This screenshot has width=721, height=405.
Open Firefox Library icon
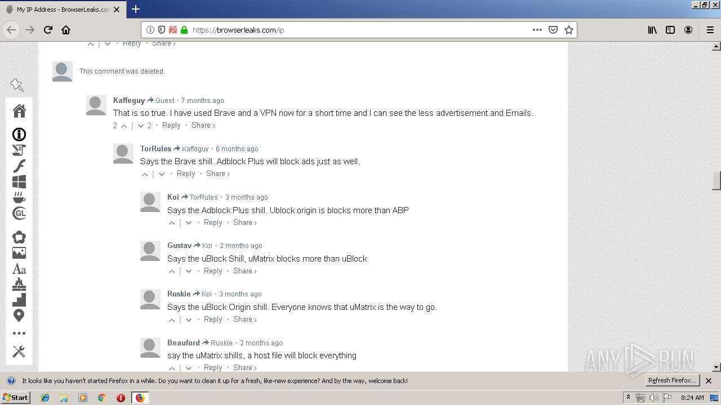point(652,30)
